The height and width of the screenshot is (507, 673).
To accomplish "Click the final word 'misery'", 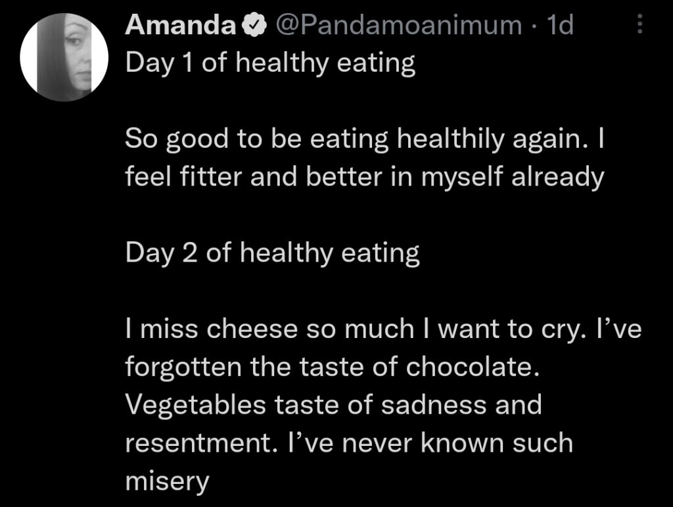I will 168,482.
